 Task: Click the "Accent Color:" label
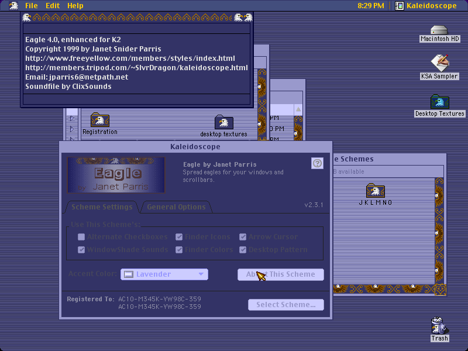[92, 274]
